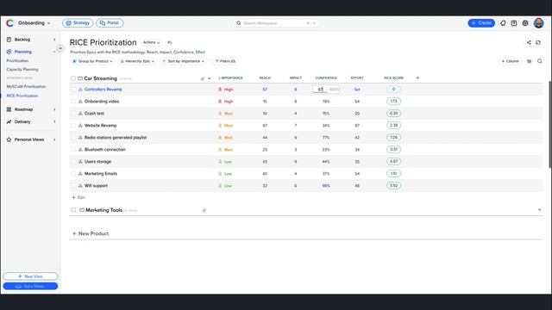Click the Car Streaming folder icon

[80, 78]
